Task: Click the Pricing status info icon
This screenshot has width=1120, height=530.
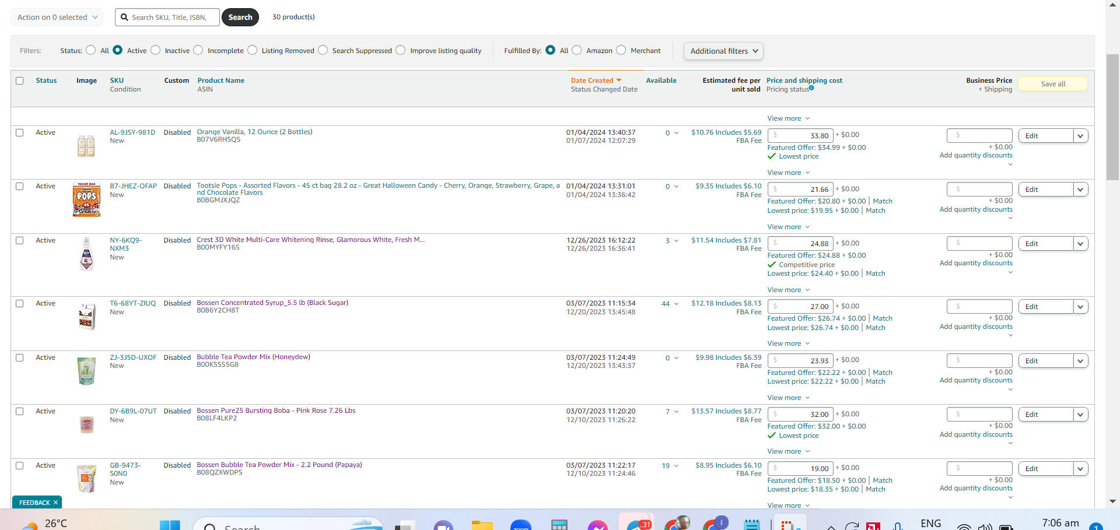Action: (x=811, y=88)
